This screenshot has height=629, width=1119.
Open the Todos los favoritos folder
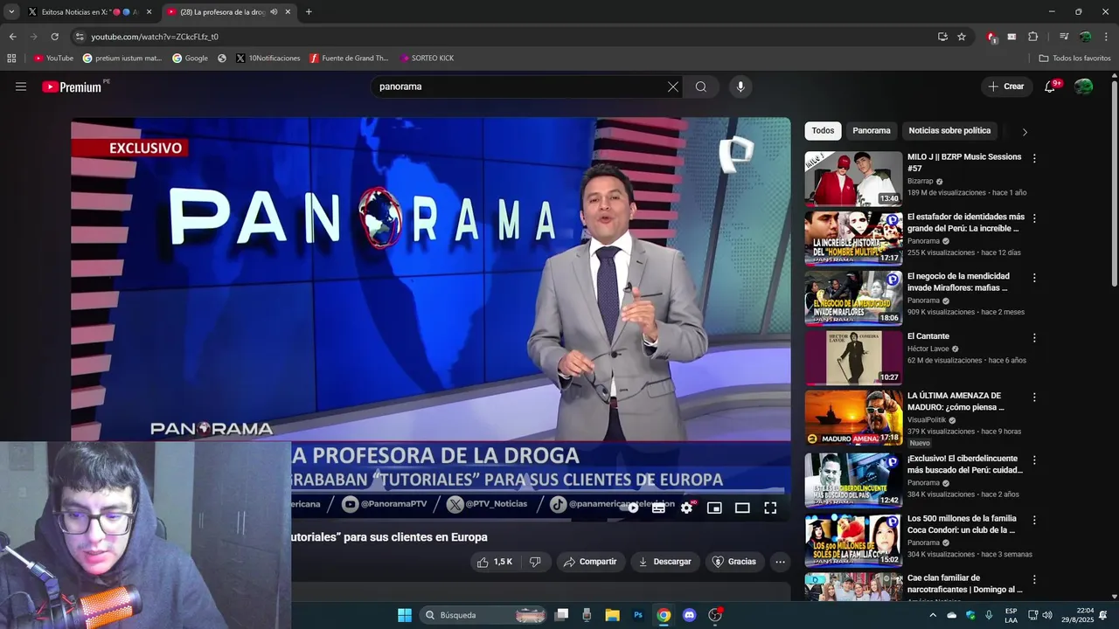click(x=1074, y=59)
